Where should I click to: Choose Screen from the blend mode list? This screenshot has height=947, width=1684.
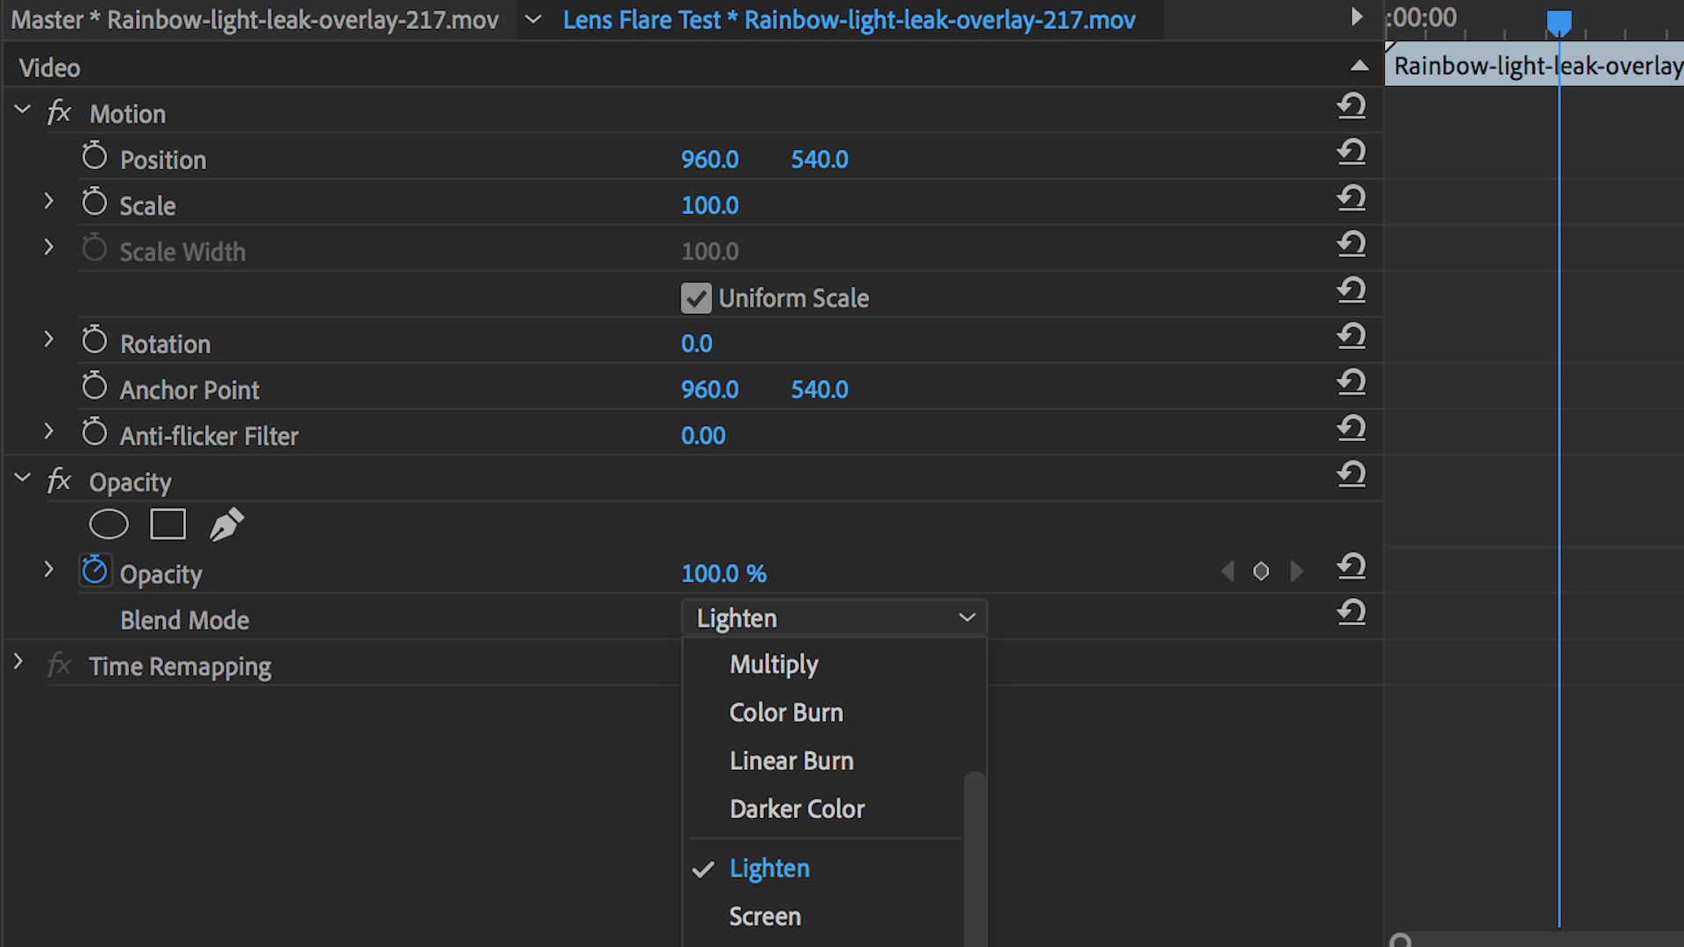pos(765,916)
